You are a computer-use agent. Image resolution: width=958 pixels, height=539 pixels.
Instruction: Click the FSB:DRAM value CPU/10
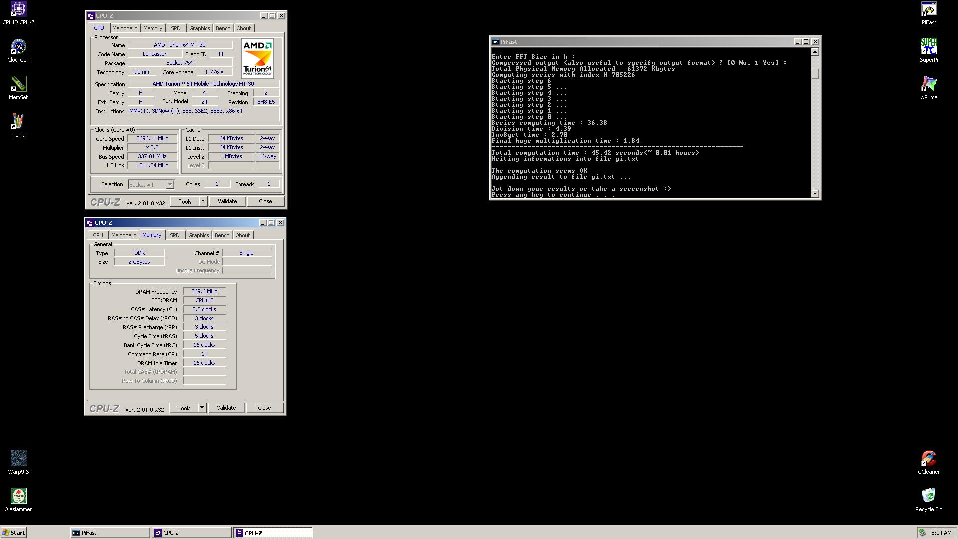(204, 300)
